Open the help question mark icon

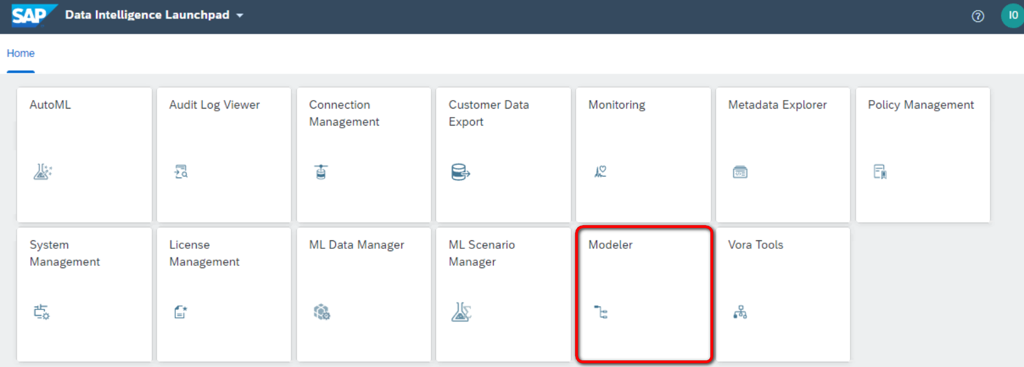[978, 16]
